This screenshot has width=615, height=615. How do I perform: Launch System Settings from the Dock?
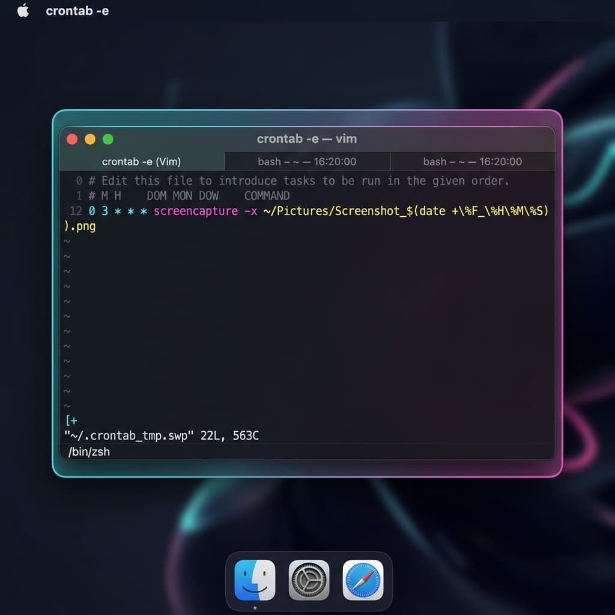click(x=308, y=580)
